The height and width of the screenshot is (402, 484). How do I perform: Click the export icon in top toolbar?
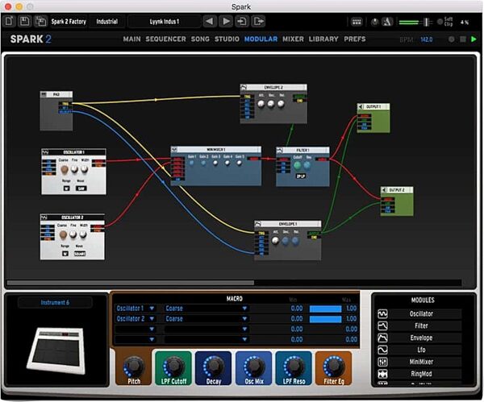point(258,21)
